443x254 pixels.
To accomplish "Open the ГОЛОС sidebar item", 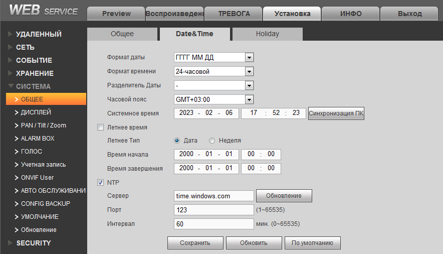I will point(32,151).
